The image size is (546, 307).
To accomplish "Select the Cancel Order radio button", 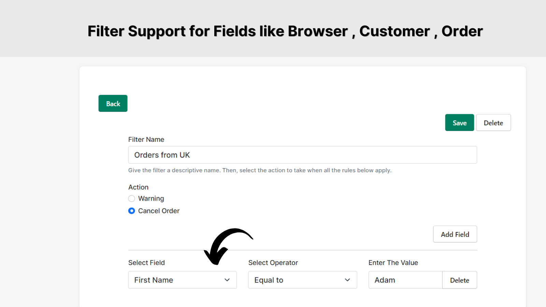I will (x=131, y=211).
